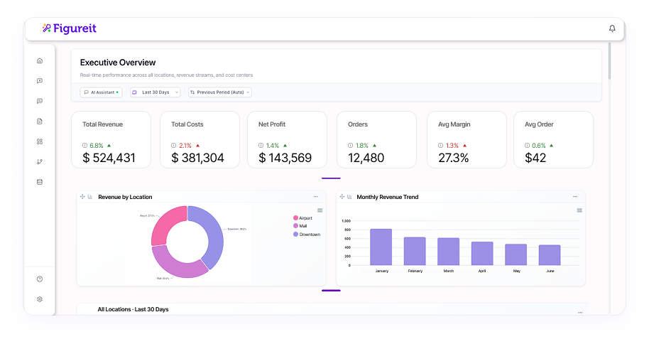Image resolution: width=649 pixels, height=344 pixels.
Task: Toggle the Mall legend series
Action: pyautogui.click(x=300, y=226)
